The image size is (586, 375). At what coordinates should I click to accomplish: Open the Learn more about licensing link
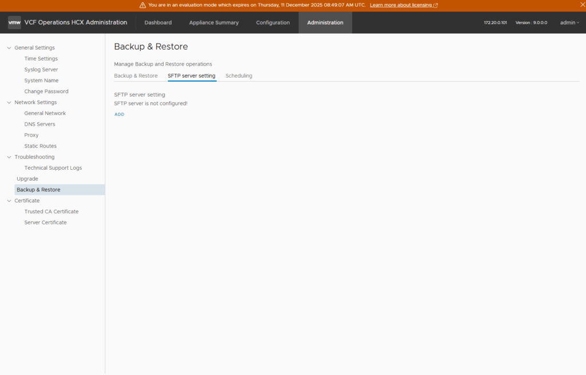click(x=403, y=5)
